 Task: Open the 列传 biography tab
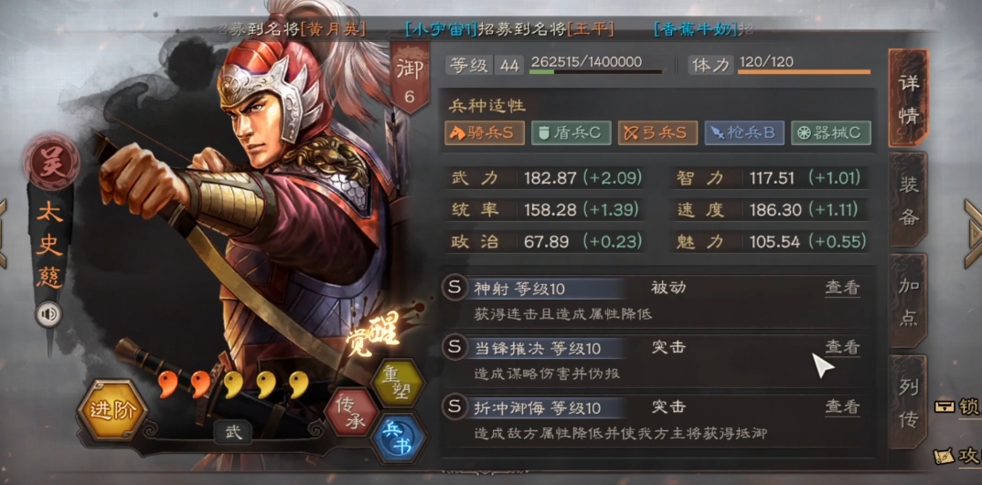[908, 403]
